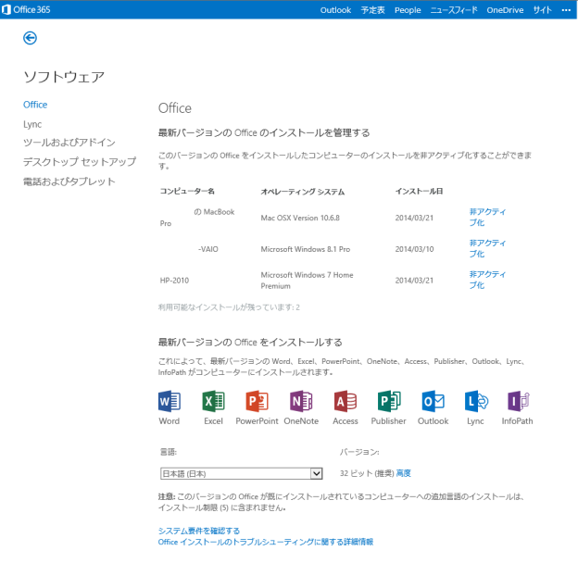The height and width of the screenshot is (563, 578).
Task: Click the PowerPoint application icon
Action: [257, 401]
